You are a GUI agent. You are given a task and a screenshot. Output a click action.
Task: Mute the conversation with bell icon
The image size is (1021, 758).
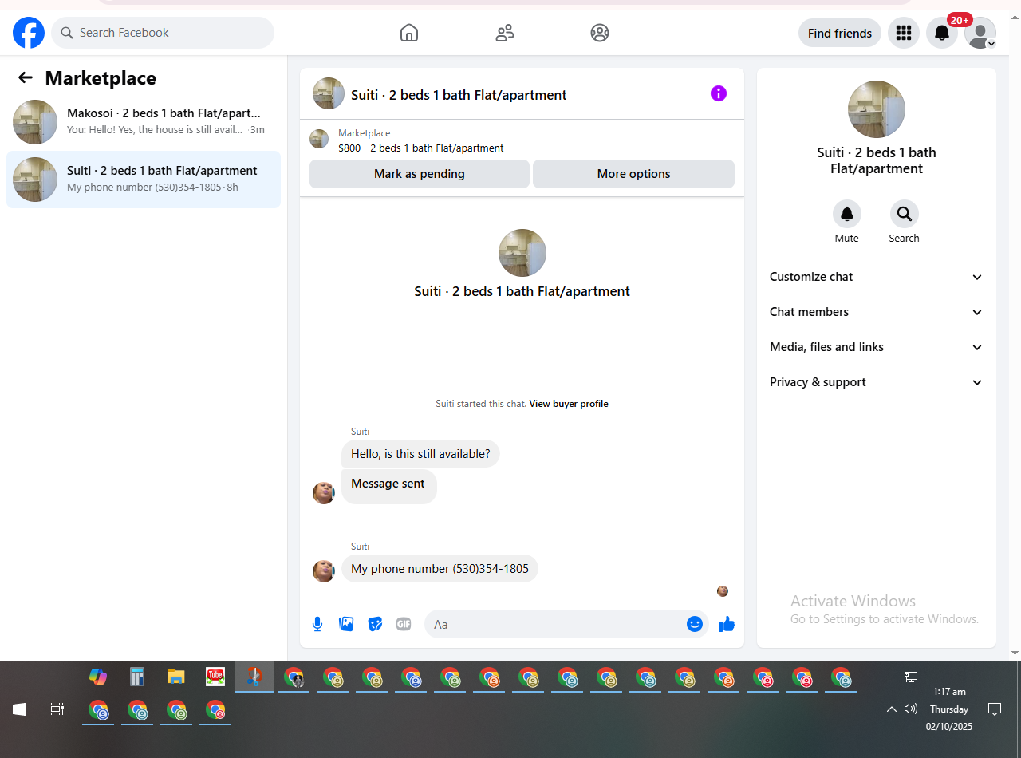click(x=847, y=214)
